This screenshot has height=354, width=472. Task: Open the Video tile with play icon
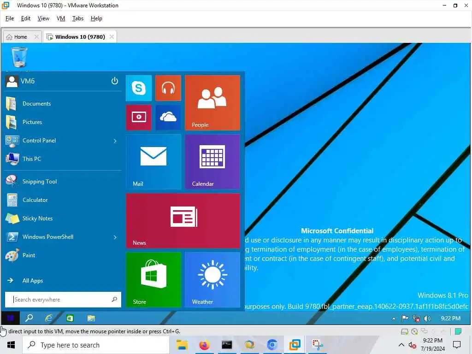point(139,117)
